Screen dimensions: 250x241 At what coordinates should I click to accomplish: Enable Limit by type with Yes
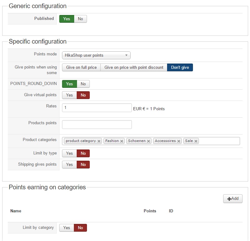pyautogui.click(x=70, y=153)
